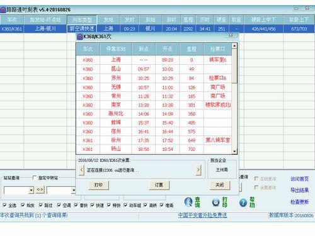The image size is (315, 236).
Task: Open the departure station dropdown
Action: pyautogui.click(x=31, y=190)
